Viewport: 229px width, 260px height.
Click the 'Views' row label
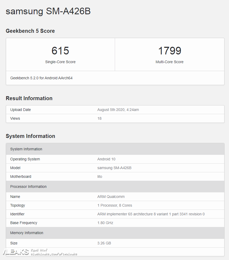(15, 118)
